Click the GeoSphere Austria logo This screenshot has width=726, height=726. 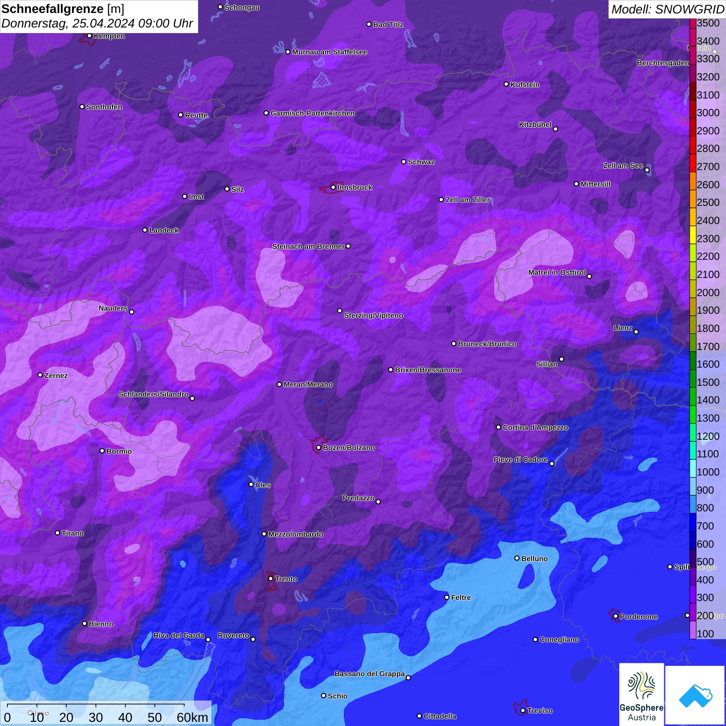[641, 694]
